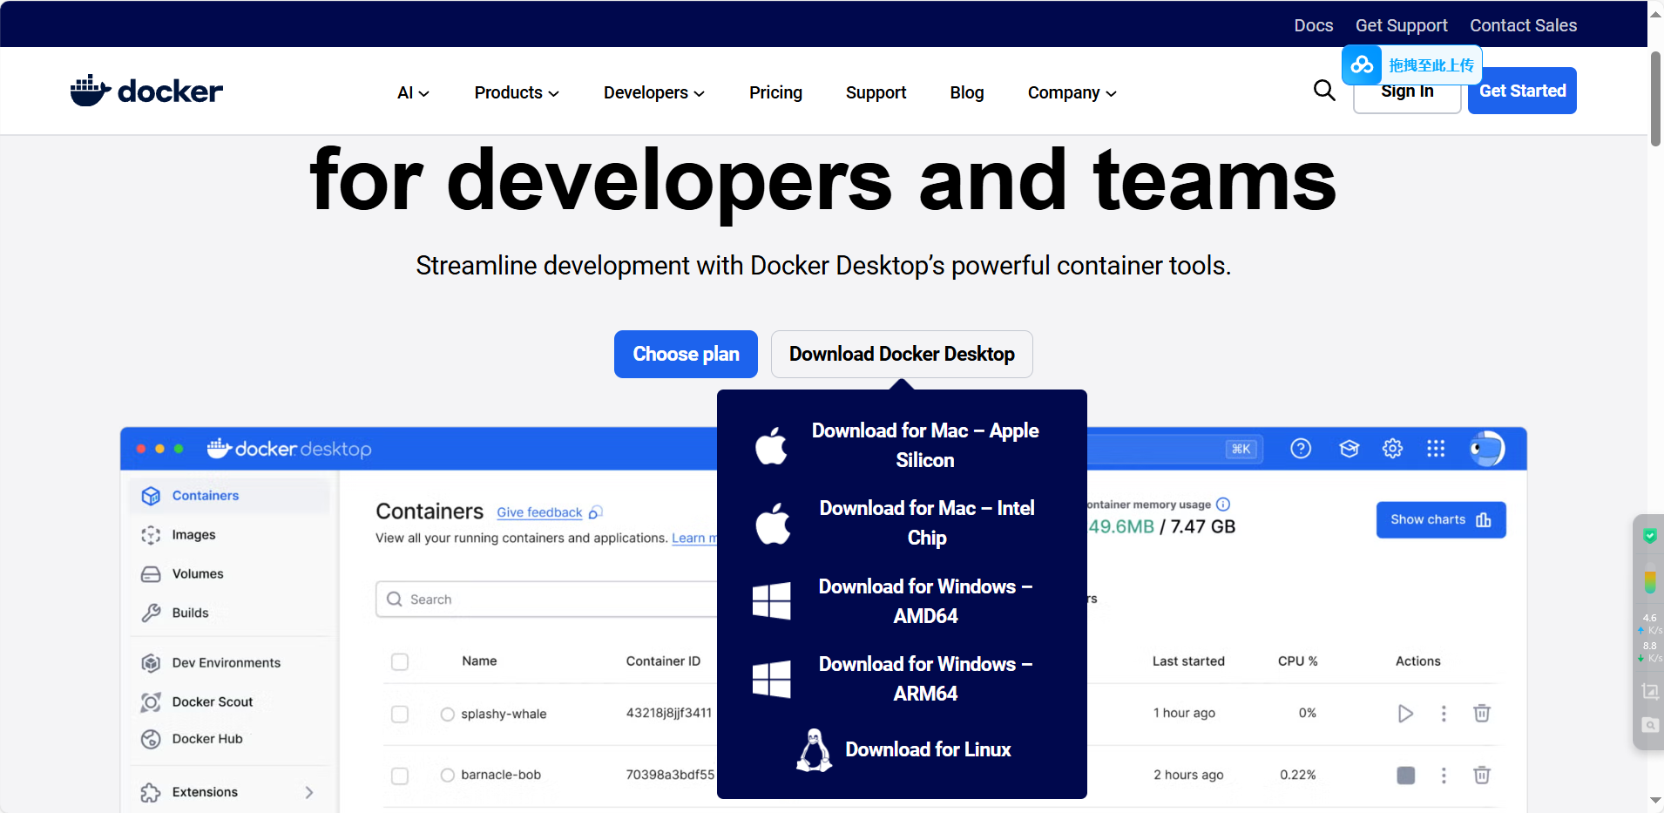Start the splashy-whale container with play icon
1664x813 pixels.
(x=1405, y=714)
